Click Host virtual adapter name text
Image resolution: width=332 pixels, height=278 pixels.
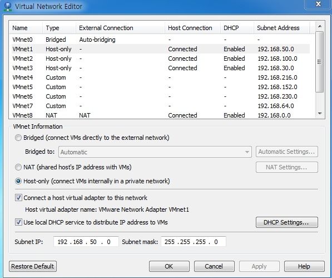107,209
